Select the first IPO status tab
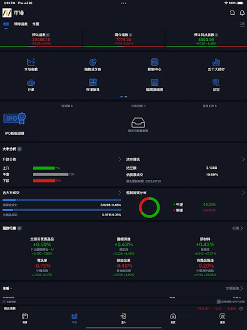The width and height of the screenshot is (247, 330). tap(67, 106)
